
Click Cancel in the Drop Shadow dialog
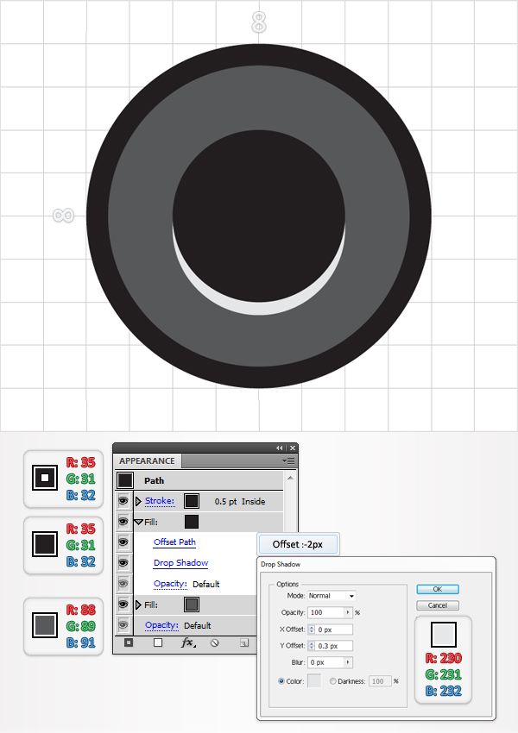pos(438,605)
